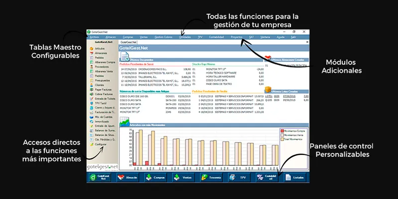This screenshot has height=199, width=398.
Task: Open the Gestion Cobros menu
Action: click(x=164, y=37)
